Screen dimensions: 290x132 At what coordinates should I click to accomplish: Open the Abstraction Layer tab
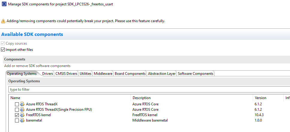click(x=162, y=74)
